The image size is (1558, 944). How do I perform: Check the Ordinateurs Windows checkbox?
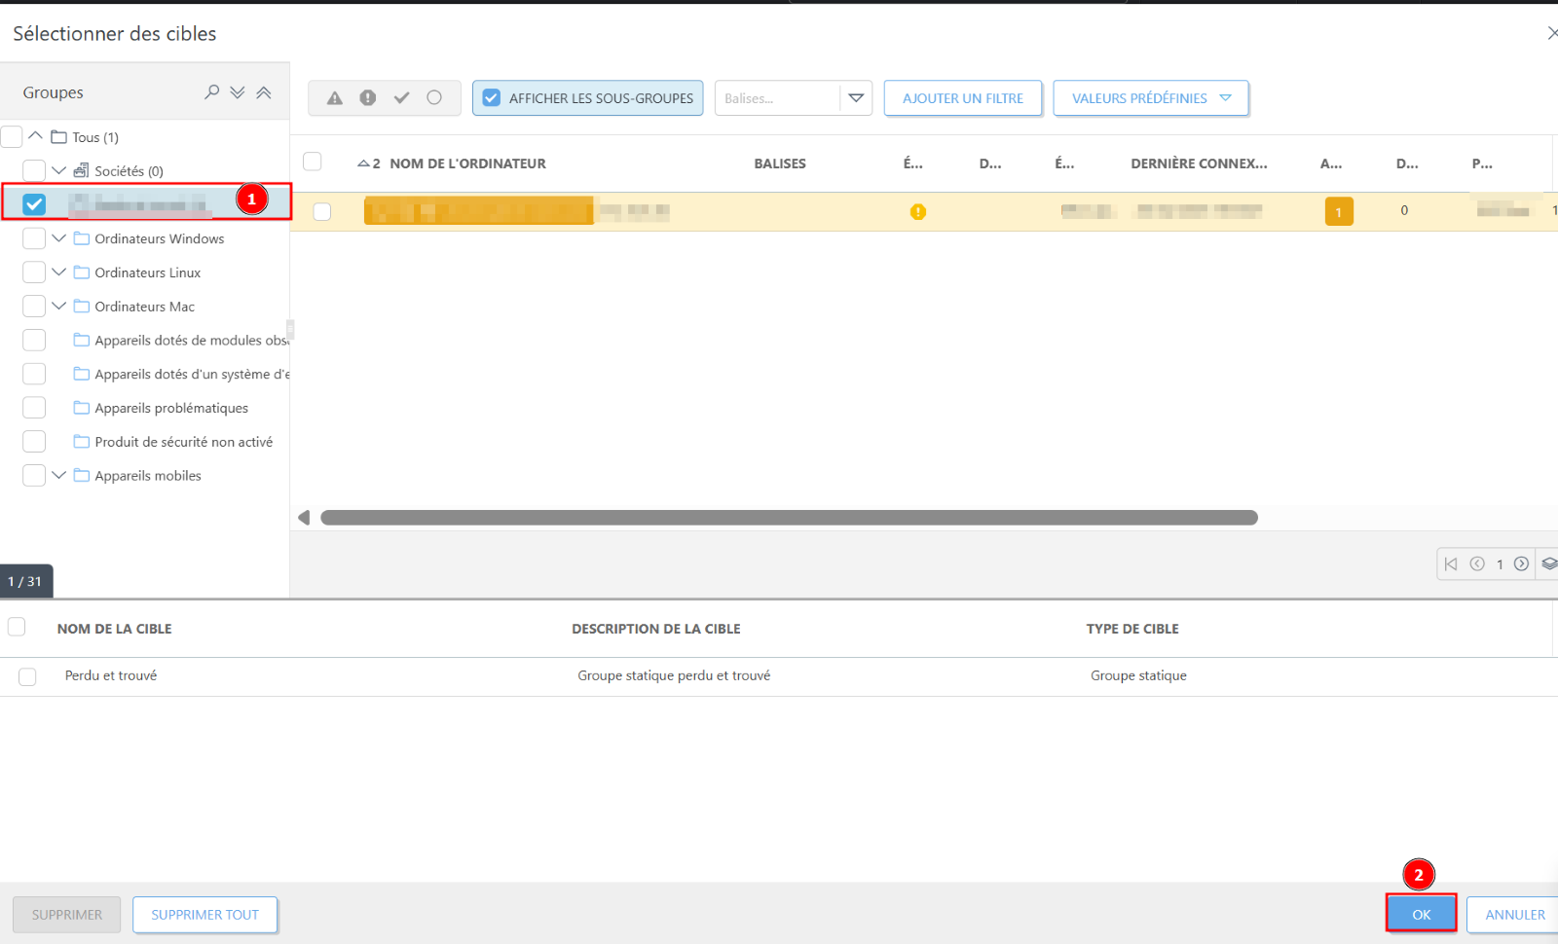pos(34,238)
